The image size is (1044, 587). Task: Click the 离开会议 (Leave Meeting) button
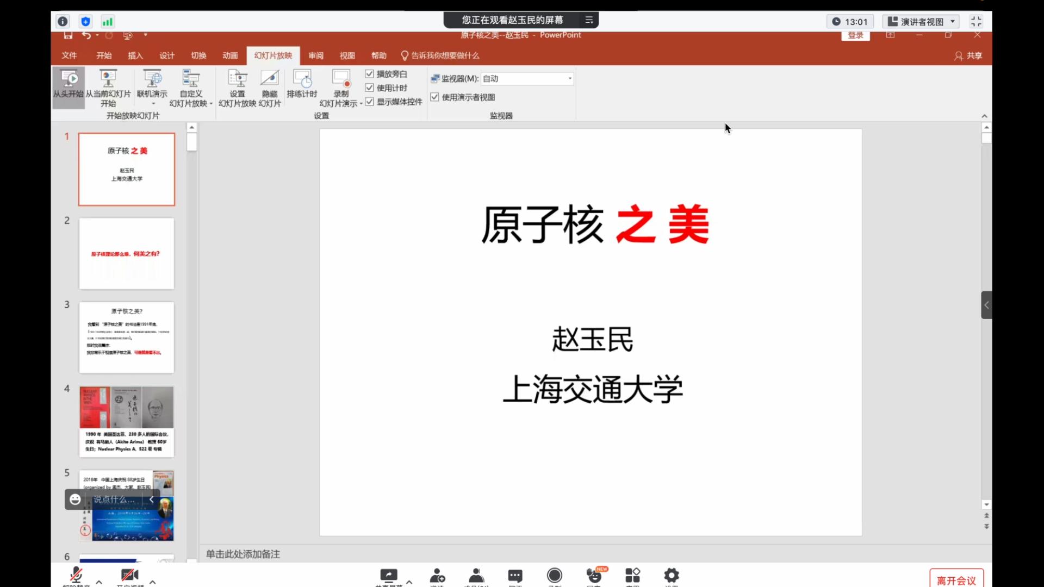pyautogui.click(x=956, y=580)
